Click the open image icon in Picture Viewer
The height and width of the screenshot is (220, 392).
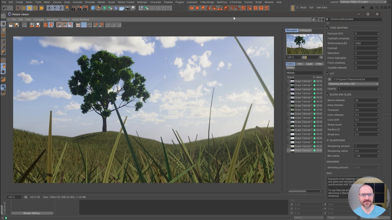tap(10, 25)
